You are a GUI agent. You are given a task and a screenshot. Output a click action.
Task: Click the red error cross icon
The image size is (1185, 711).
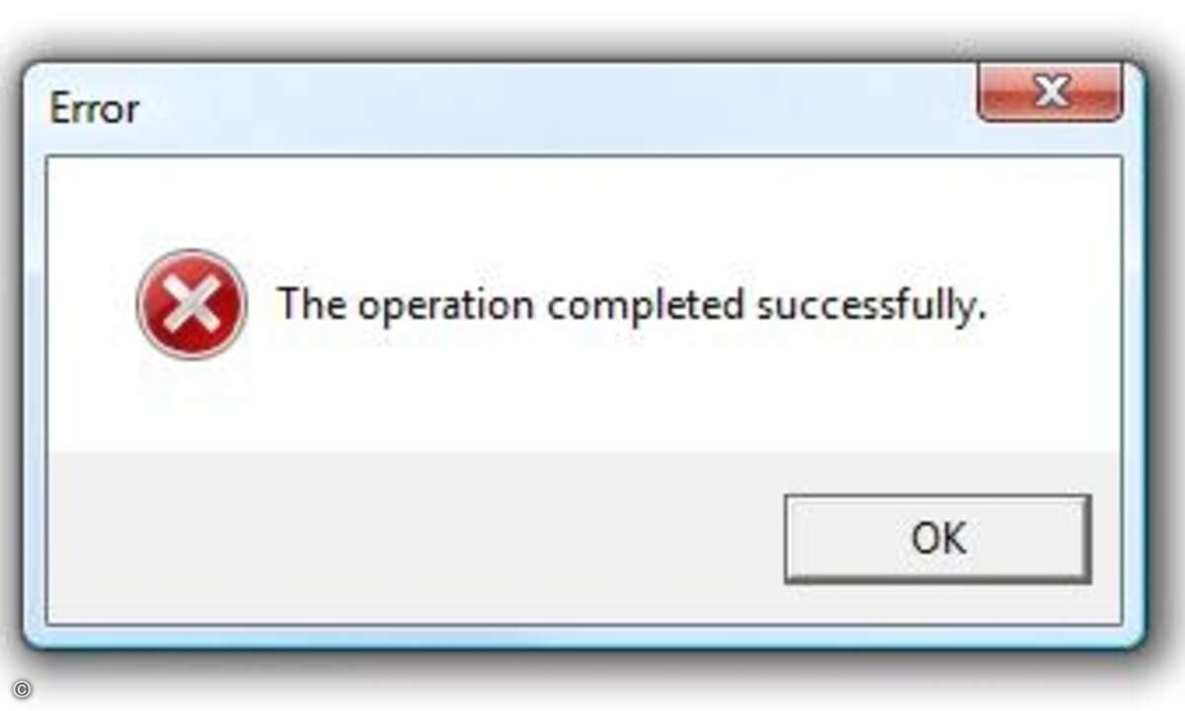coord(192,303)
